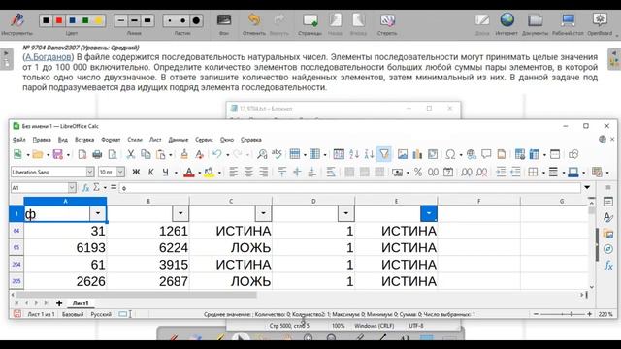Image resolution: width=621 pixels, height=349 pixels.
Task: Toggle wrap text icon
Action: pyautogui.click(x=331, y=173)
